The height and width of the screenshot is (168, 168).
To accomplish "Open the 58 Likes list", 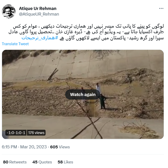I will tap(65, 162).
